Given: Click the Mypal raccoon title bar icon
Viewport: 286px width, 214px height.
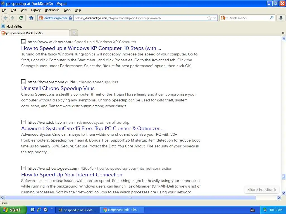Looking at the screenshot, I should tap(3, 3).
